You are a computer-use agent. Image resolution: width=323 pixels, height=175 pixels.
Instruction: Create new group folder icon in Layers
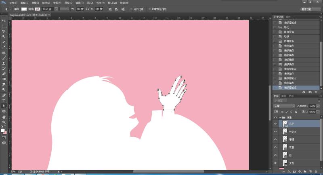305,171
